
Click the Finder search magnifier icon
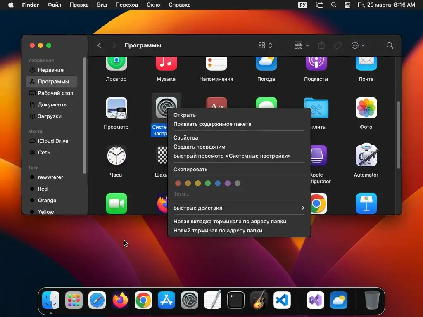(390, 45)
